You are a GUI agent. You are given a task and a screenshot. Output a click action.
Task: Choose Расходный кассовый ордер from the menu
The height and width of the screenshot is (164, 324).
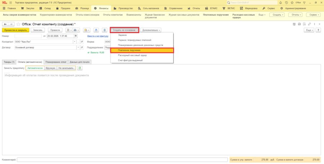(x=142, y=55)
